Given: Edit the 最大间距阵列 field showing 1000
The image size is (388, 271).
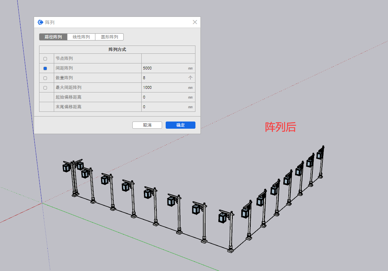Looking at the screenshot, I should click(163, 87).
